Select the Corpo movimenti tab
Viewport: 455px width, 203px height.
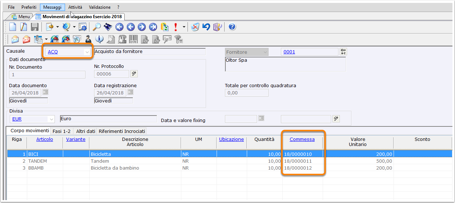pos(29,131)
